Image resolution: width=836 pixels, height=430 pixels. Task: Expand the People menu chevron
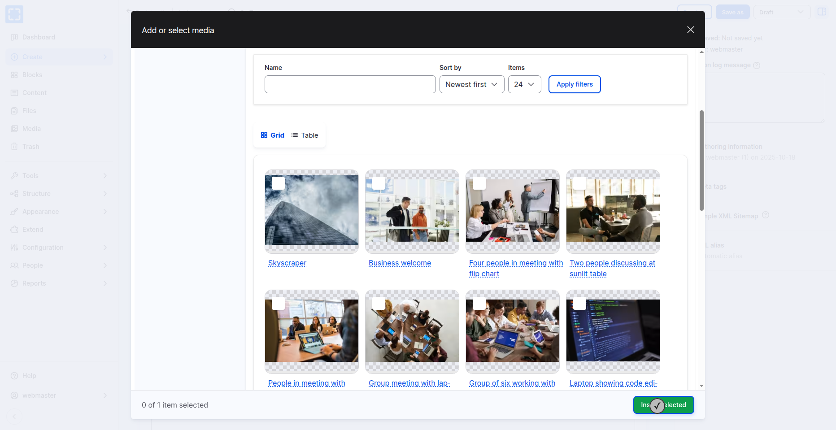[x=105, y=265]
